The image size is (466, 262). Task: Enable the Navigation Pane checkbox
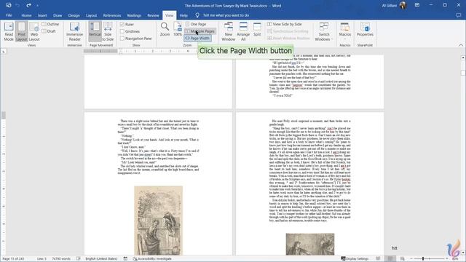point(122,39)
